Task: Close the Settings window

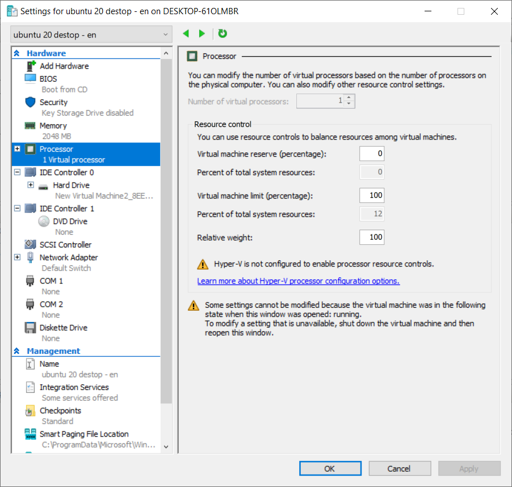Action: pos(494,11)
